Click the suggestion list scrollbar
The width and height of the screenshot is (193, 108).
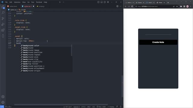72,50
